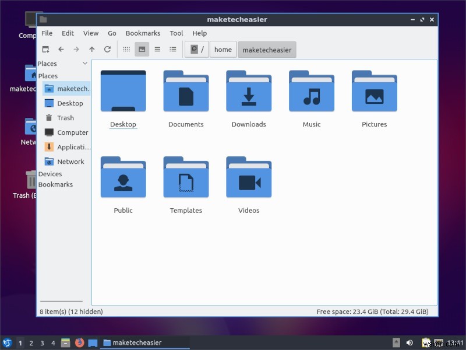Open the Tool menu
466x350 pixels.
[176, 33]
